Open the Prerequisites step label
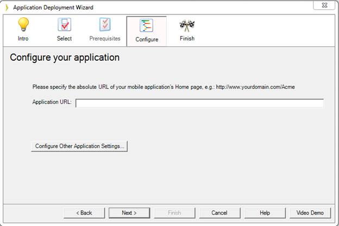 coord(105,38)
